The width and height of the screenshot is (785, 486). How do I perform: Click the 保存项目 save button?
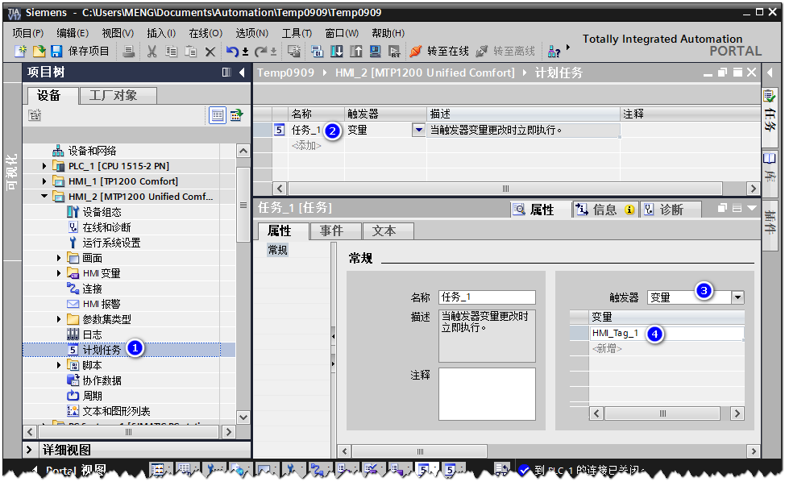click(80, 51)
